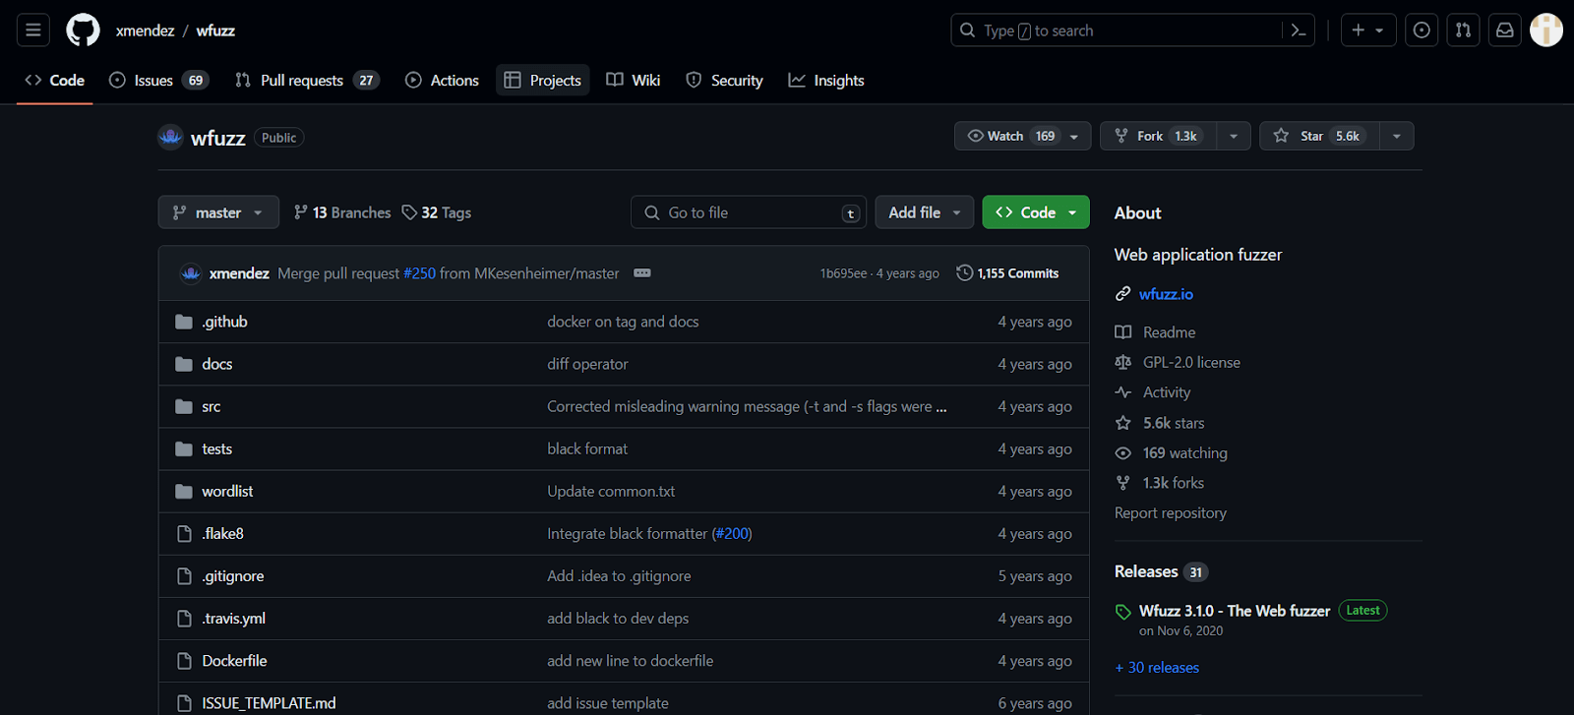Open the .flake8 file
1574x715 pixels.
tap(222, 533)
